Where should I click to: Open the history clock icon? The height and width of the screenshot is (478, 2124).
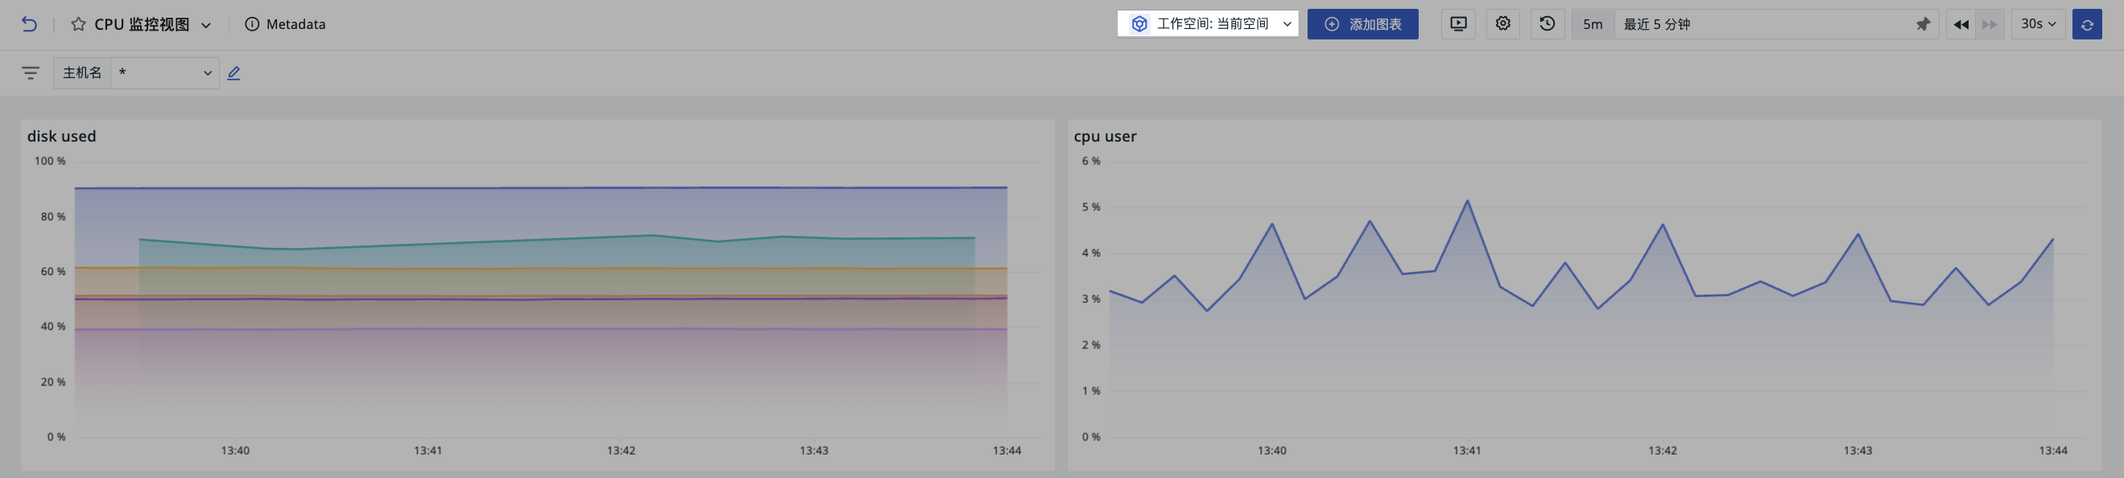pyautogui.click(x=1548, y=24)
